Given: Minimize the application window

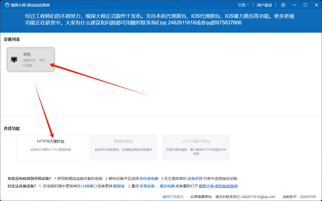Looking at the screenshot, I should tap(294, 5).
